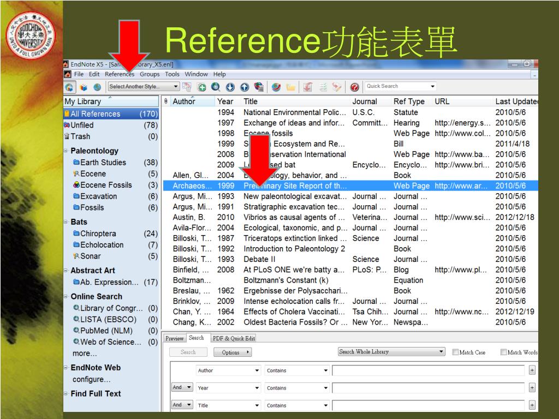Image resolution: width=559 pixels, height=419 pixels.
Task: Click the paperclip attachment column header
Action: pyautogui.click(x=166, y=101)
